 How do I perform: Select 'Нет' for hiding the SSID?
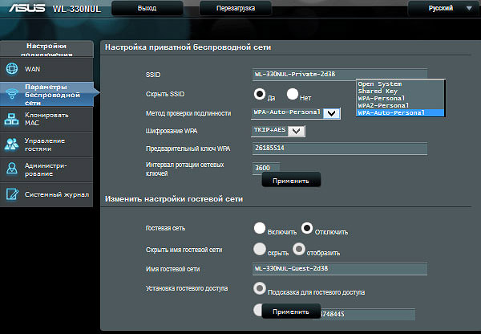click(x=293, y=94)
